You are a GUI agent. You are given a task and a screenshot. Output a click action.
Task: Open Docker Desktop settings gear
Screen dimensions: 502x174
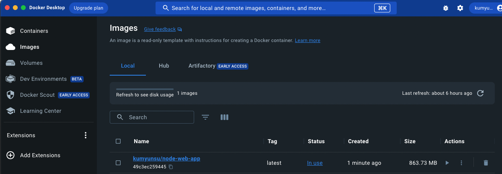460,8
